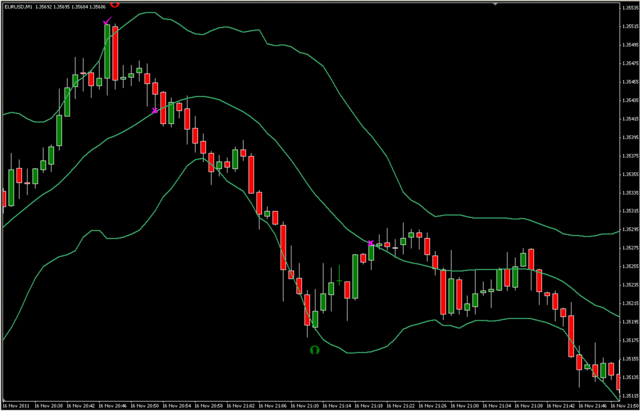Click the 16 Nov 20:58 time label
This screenshot has height=411, width=641.
209,407
